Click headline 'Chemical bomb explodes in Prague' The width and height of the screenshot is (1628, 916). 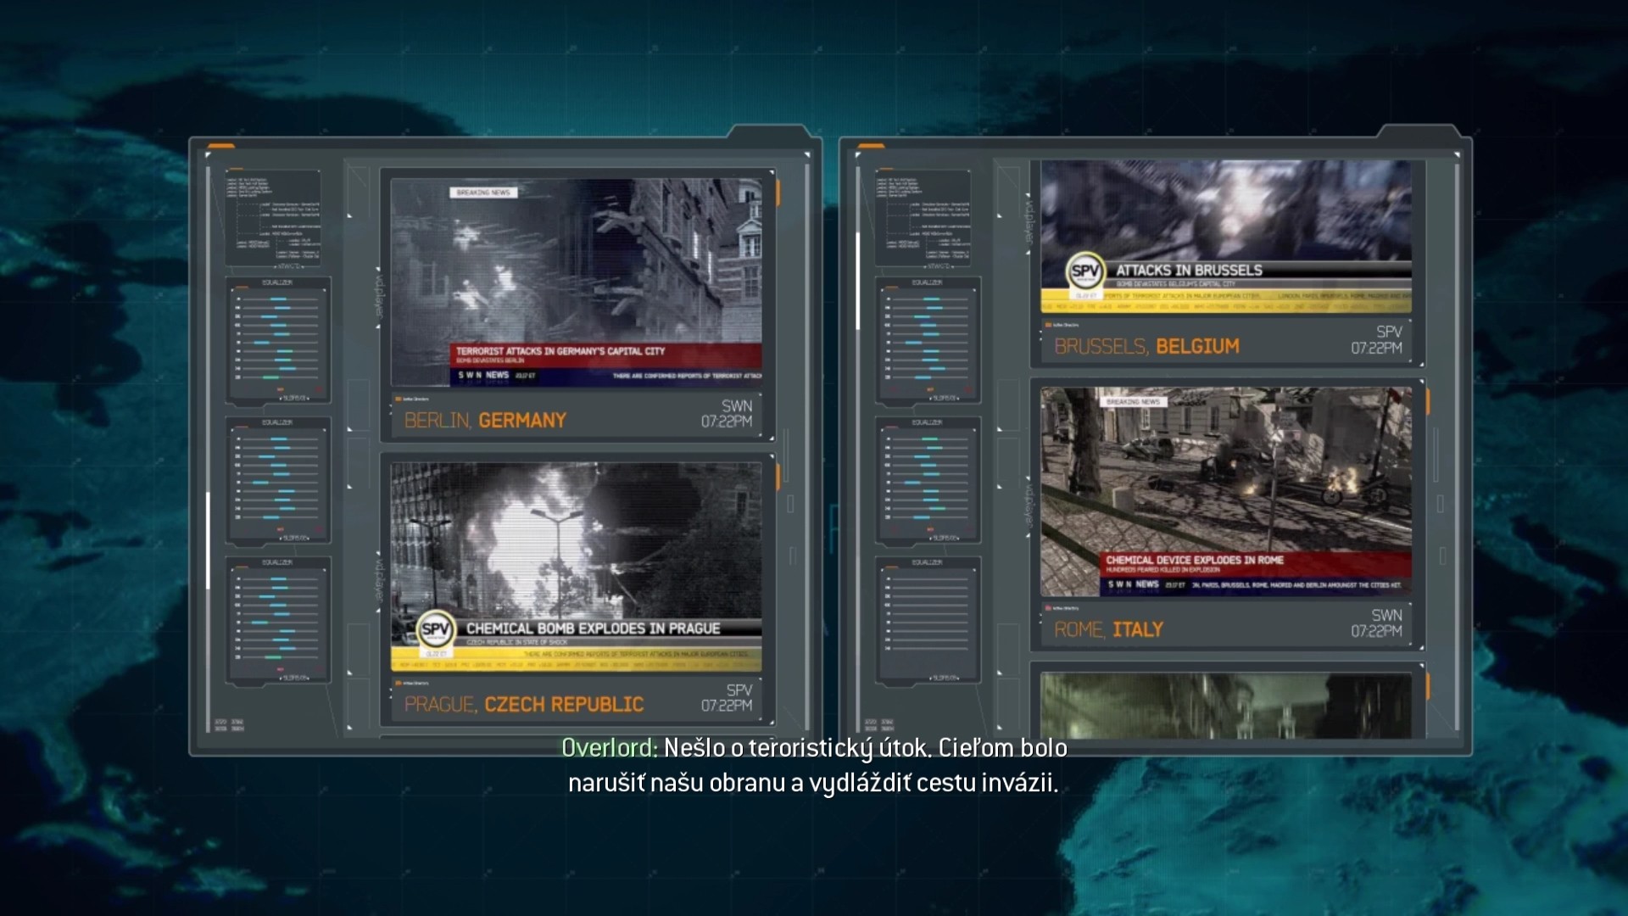[593, 628]
